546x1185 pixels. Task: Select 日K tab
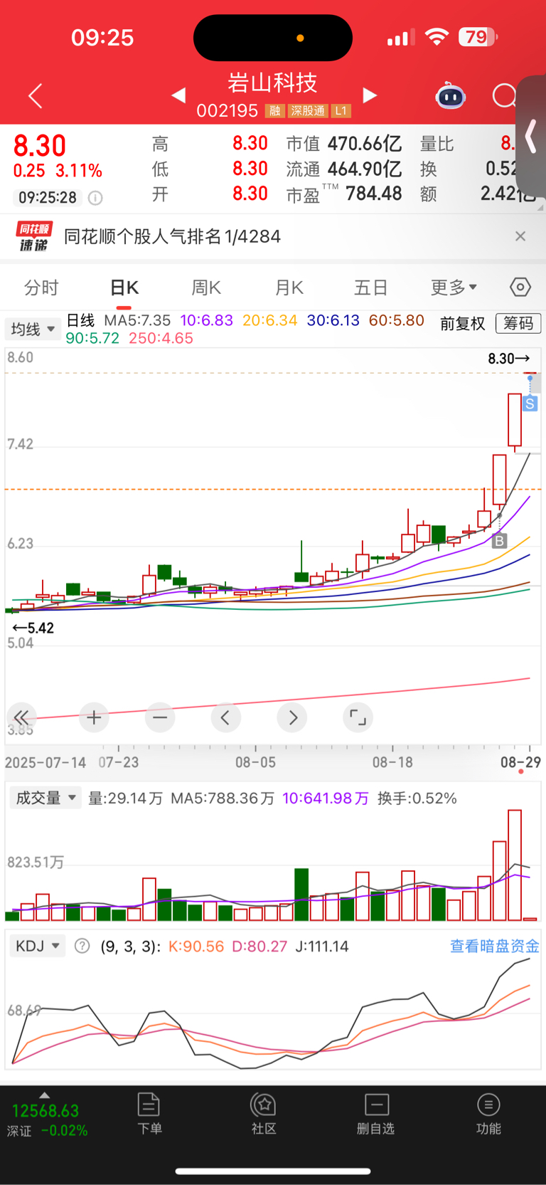pos(124,288)
